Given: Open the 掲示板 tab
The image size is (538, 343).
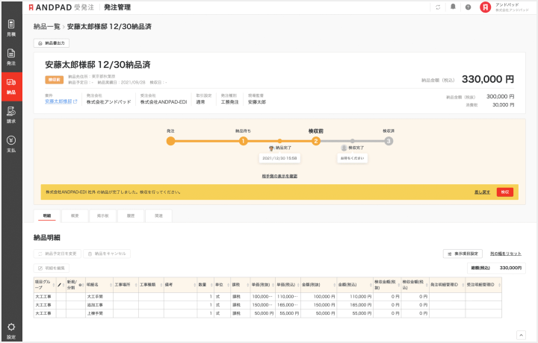Looking at the screenshot, I should click(x=102, y=215).
